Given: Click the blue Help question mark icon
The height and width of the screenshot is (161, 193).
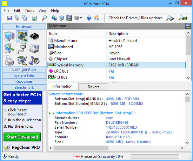Looking at the screenshot, I should click(89, 18).
